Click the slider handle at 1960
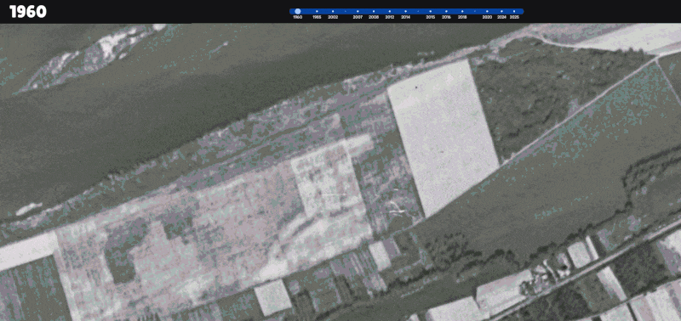Screen dimensions: 681x321 click(x=297, y=11)
